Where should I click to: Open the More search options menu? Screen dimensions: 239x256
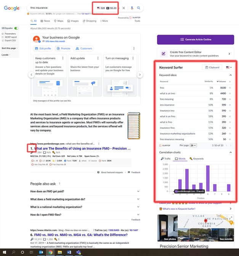coord(104,21)
